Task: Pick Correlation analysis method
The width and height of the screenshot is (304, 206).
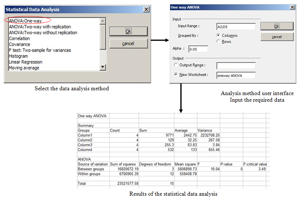Action: [19, 39]
